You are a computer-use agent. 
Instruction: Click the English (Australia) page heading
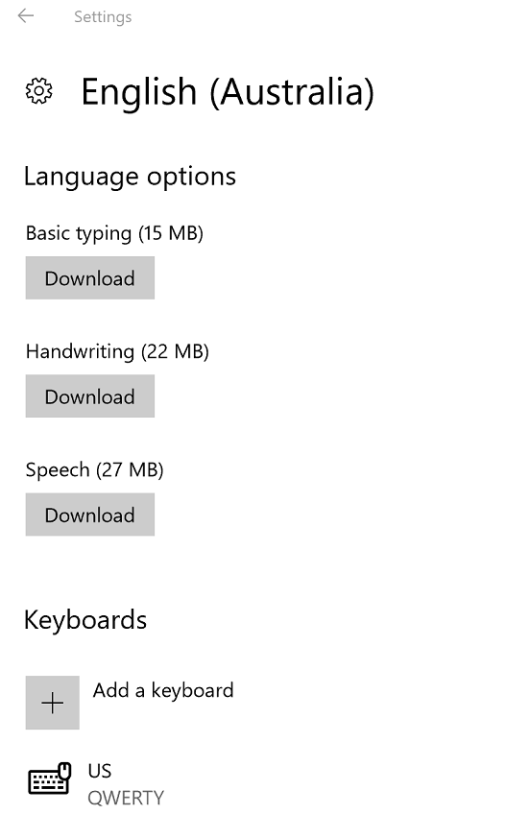tap(228, 92)
